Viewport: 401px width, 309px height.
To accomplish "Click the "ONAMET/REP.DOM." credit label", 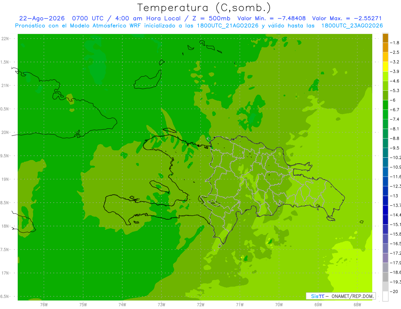I will 352,296.
